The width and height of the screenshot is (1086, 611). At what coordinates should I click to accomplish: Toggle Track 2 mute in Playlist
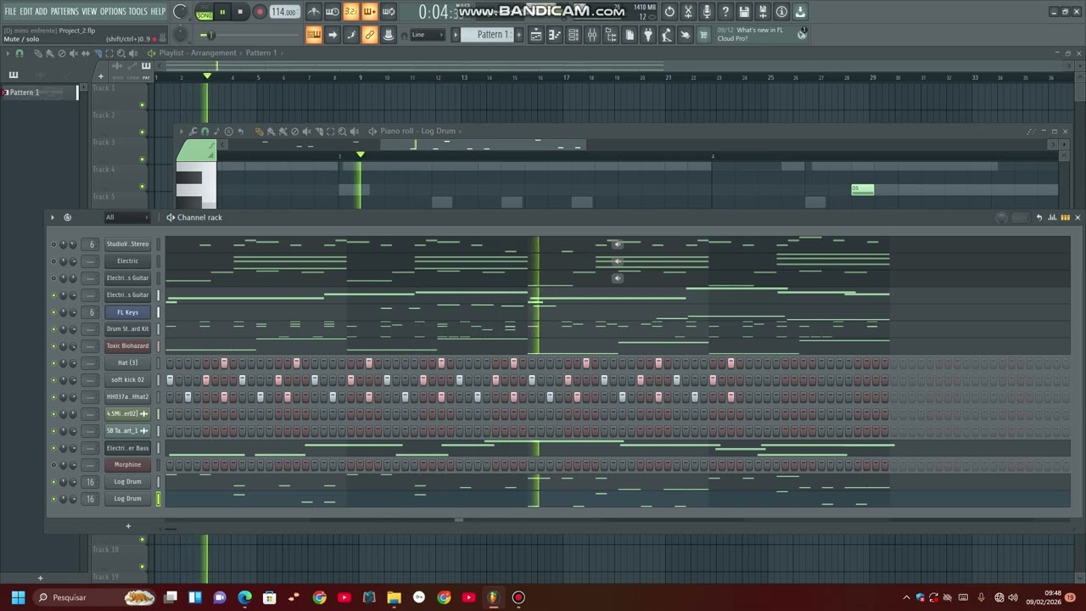click(x=142, y=132)
